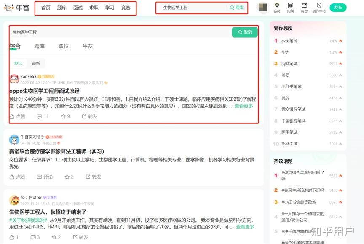
Task: Open 题库 in the top navigation
Action: pyautogui.click(x=62, y=8)
